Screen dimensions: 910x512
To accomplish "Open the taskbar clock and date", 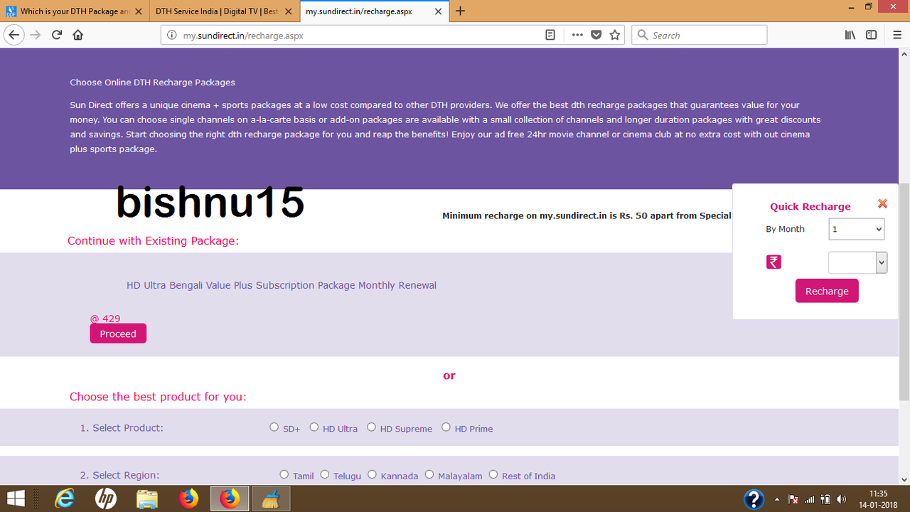I will 879,499.
